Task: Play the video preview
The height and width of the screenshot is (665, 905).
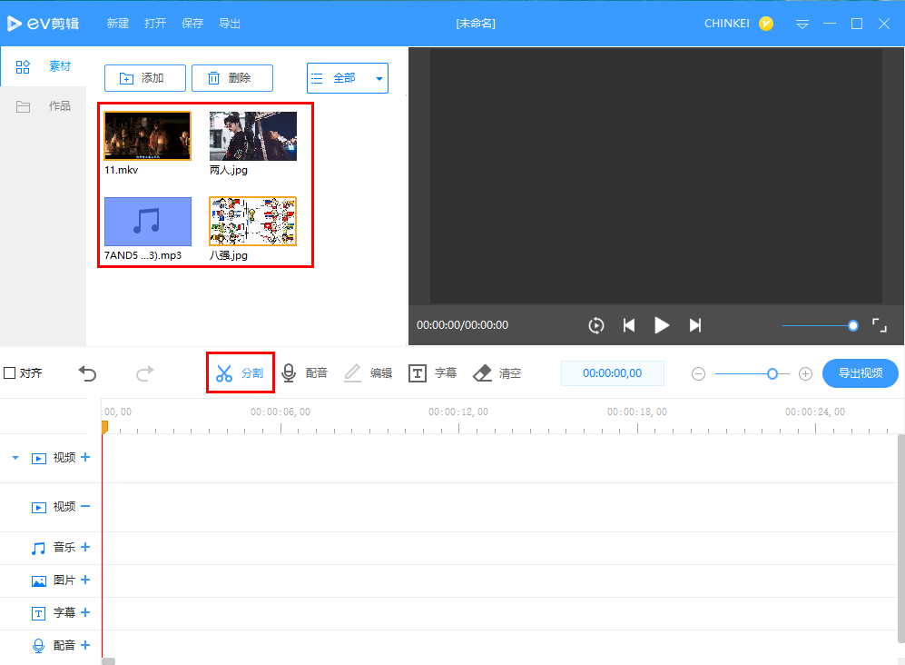Action: pyautogui.click(x=662, y=325)
